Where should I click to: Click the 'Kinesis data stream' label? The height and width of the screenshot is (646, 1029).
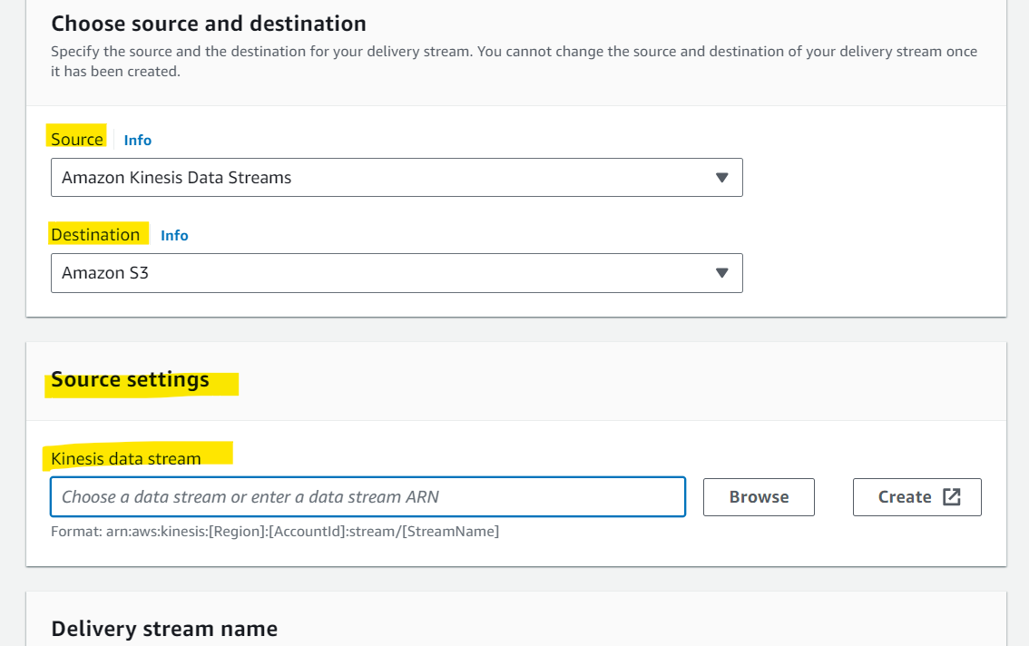pyautogui.click(x=126, y=458)
